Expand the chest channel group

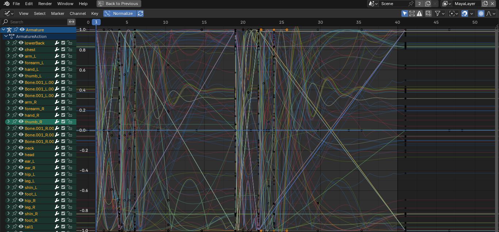click(8, 50)
